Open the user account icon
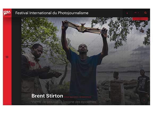153x114 pixels. pyautogui.click(x=127, y=13)
